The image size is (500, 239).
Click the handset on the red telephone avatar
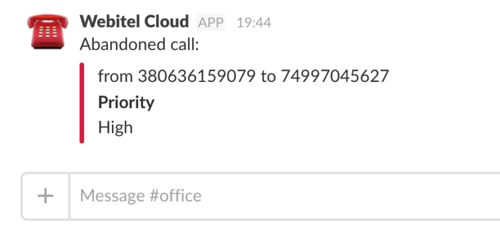point(48,20)
